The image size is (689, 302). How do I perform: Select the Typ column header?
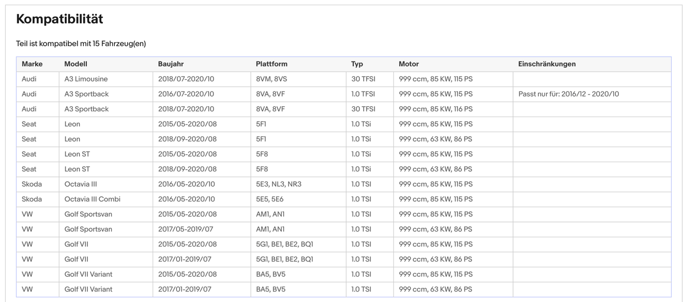[357, 64]
